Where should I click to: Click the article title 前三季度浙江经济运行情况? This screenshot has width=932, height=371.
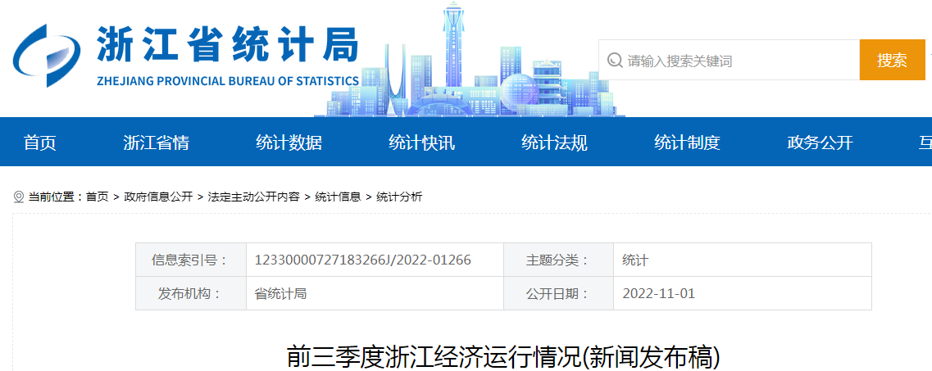pyautogui.click(x=504, y=358)
